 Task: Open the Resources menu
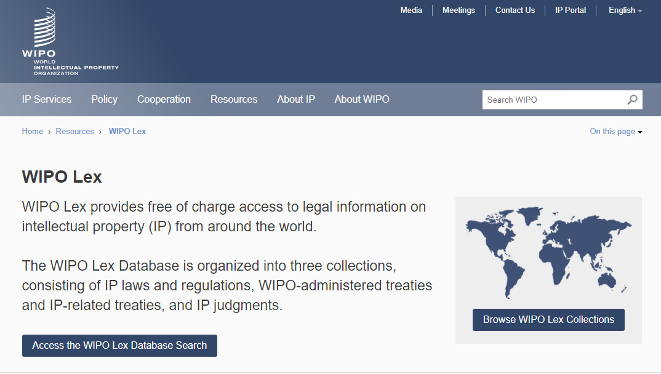pos(234,100)
